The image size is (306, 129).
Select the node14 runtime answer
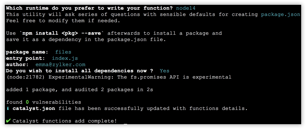[x=186, y=8]
